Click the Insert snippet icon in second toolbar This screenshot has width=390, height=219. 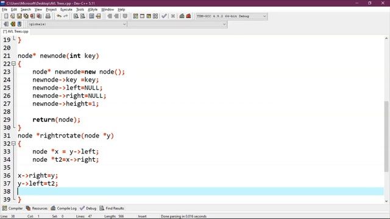point(6,24)
